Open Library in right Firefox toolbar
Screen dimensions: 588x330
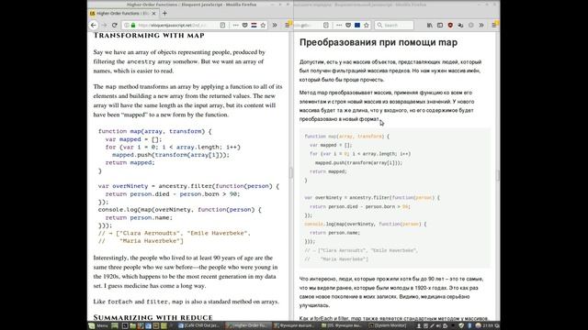pos(430,25)
